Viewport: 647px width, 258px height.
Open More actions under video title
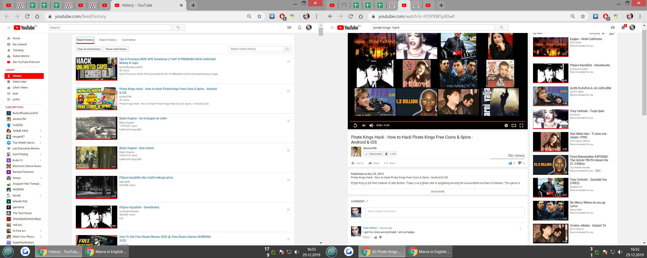point(389,163)
